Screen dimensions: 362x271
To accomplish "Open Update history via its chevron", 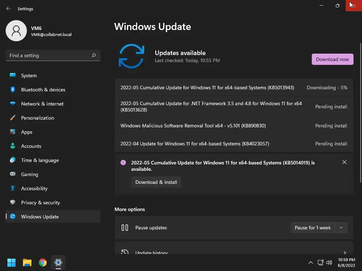I will [x=345, y=253].
